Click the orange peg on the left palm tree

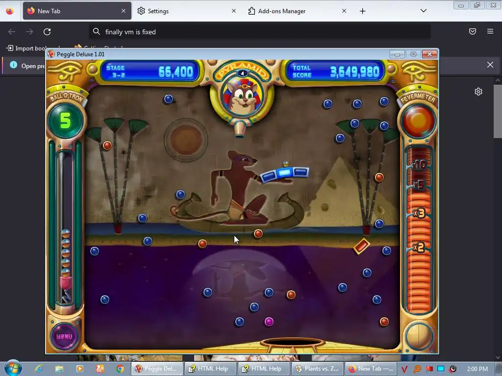pyautogui.click(x=107, y=146)
